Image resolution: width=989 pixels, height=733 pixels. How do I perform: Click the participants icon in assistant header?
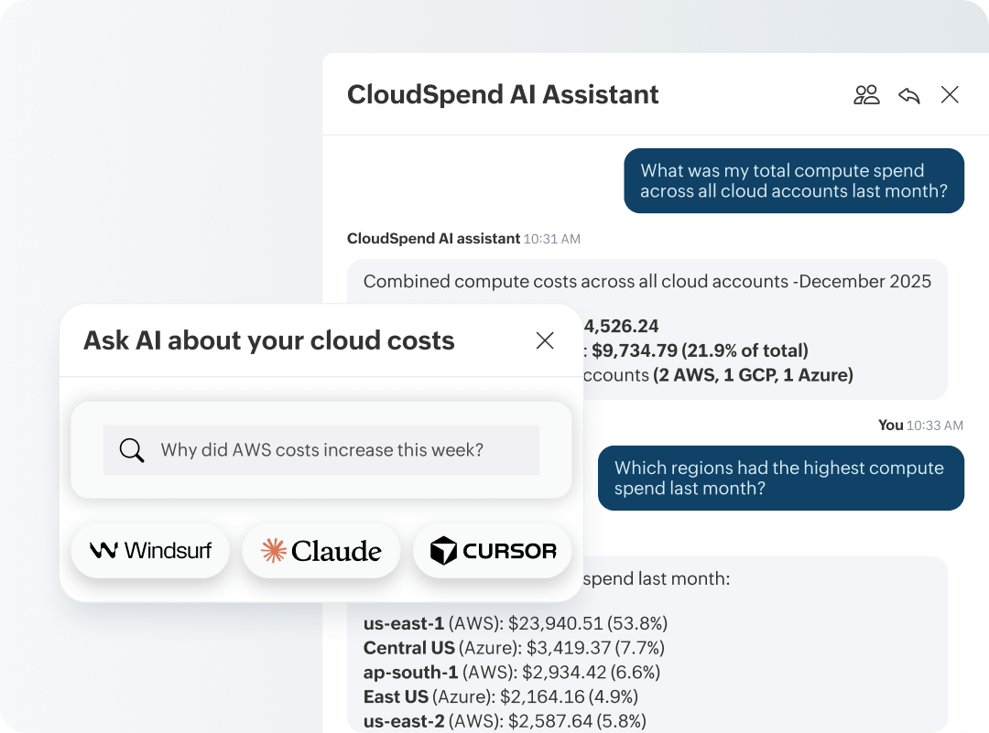click(866, 94)
